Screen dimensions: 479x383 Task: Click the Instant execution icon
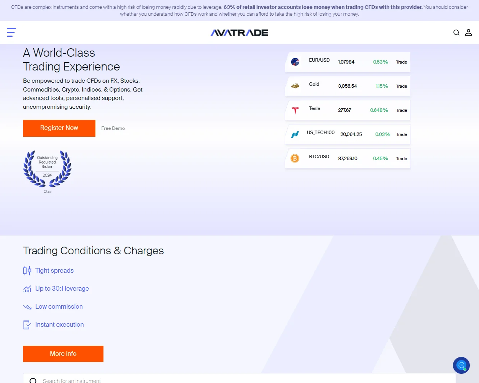pyautogui.click(x=27, y=324)
